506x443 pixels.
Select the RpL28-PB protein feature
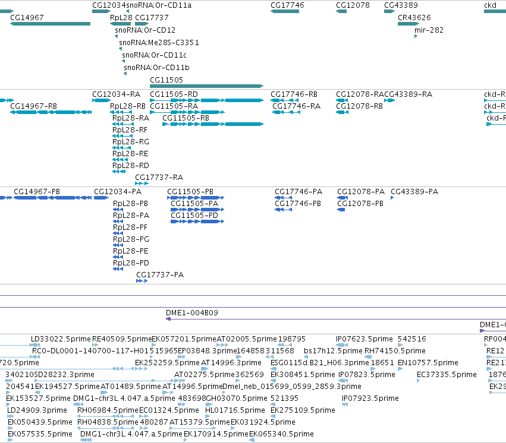(x=118, y=210)
